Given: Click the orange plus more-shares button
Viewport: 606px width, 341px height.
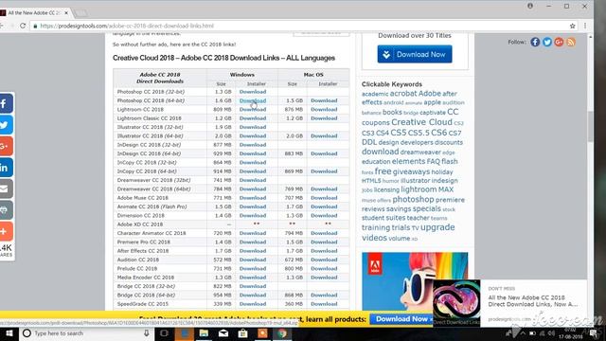Looking at the screenshot, I should click(x=7, y=231).
